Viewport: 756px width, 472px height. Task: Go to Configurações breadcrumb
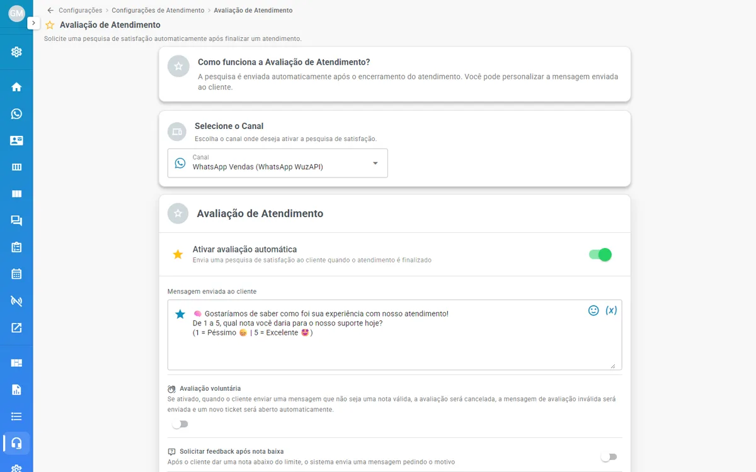pyautogui.click(x=80, y=10)
